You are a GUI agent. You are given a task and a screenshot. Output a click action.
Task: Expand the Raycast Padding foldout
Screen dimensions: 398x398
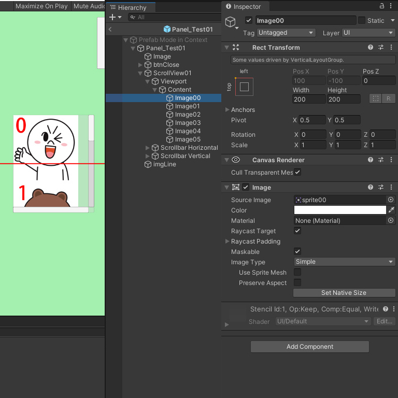pyautogui.click(x=227, y=241)
